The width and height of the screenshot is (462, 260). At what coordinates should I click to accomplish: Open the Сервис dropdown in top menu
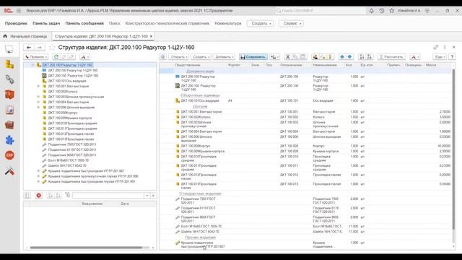tap(291, 23)
